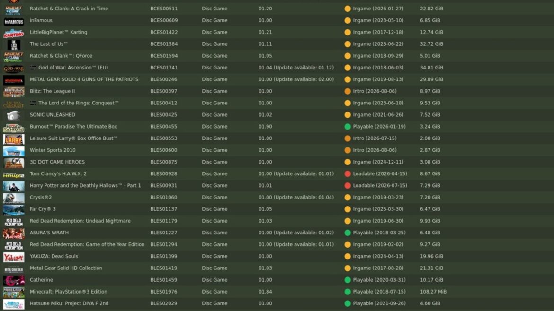Screen dimensions: 554x311
Task: Click the Crysis 2 game icon
Action: pyautogui.click(x=14, y=199)
